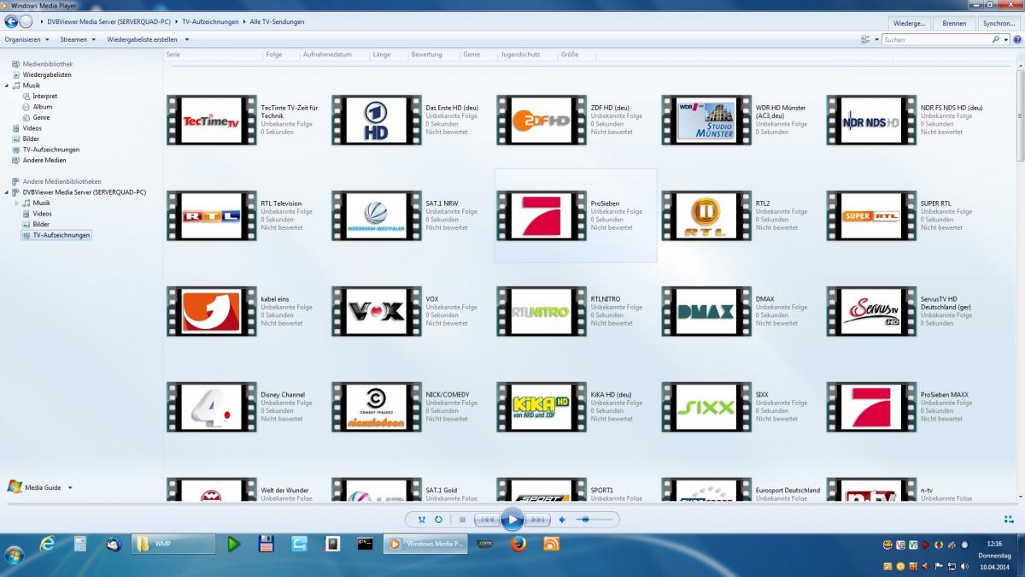
Task: Adjust the volume slider
Action: (594, 519)
